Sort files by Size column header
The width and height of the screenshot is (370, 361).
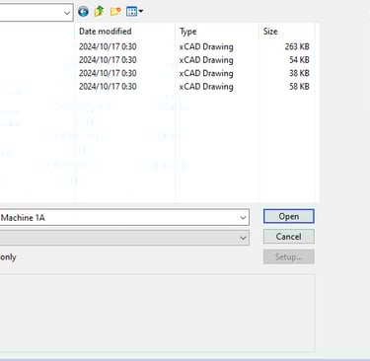[287, 32]
